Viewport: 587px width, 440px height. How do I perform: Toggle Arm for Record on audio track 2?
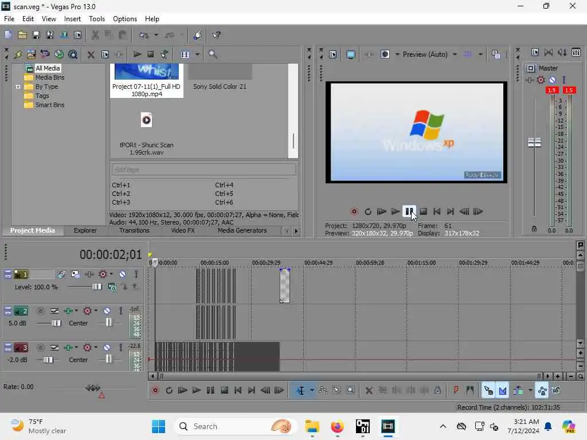click(x=41, y=311)
